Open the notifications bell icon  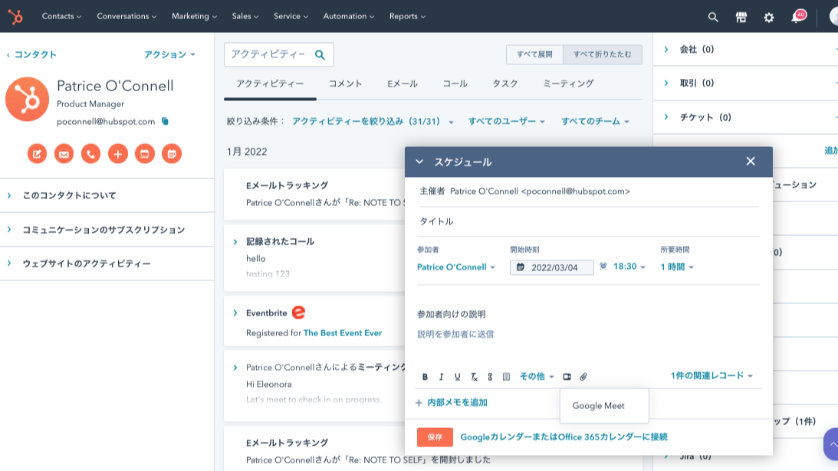click(796, 16)
